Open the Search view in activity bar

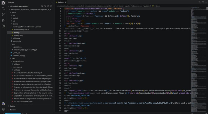coord(3,9)
